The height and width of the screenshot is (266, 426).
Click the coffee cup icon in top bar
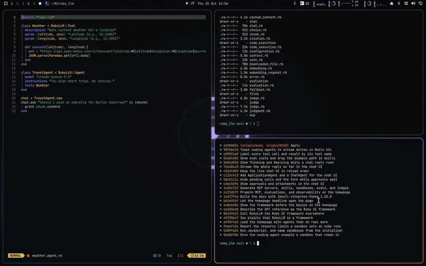[187, 4]
